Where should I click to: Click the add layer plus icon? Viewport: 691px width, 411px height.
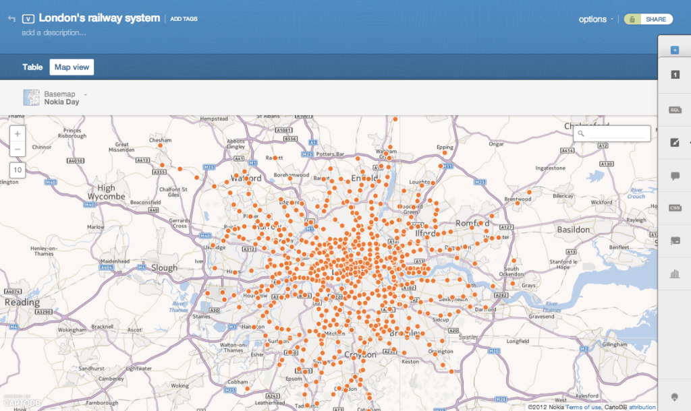click(x=674, y=51)
